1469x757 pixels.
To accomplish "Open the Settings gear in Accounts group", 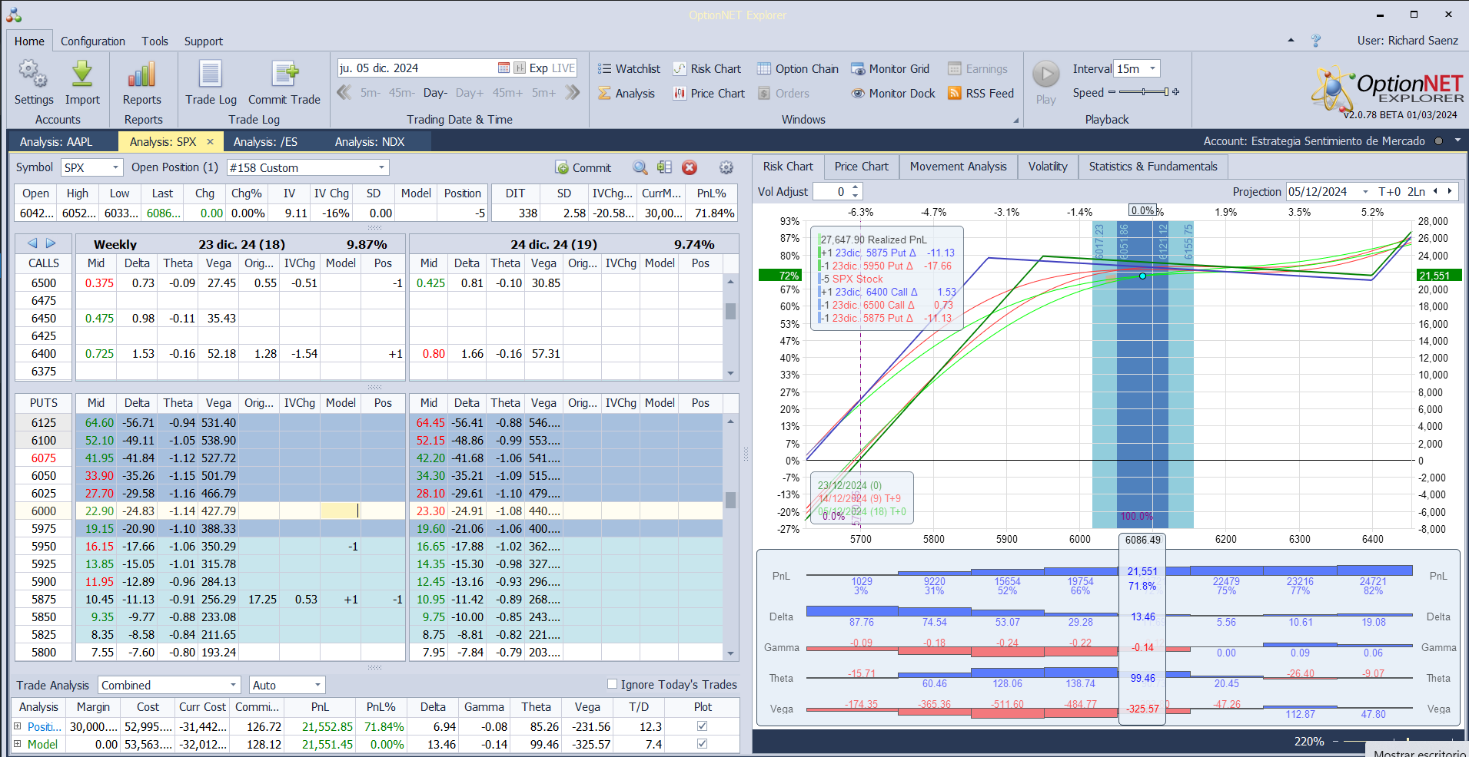I will click(x=33, y=82).
